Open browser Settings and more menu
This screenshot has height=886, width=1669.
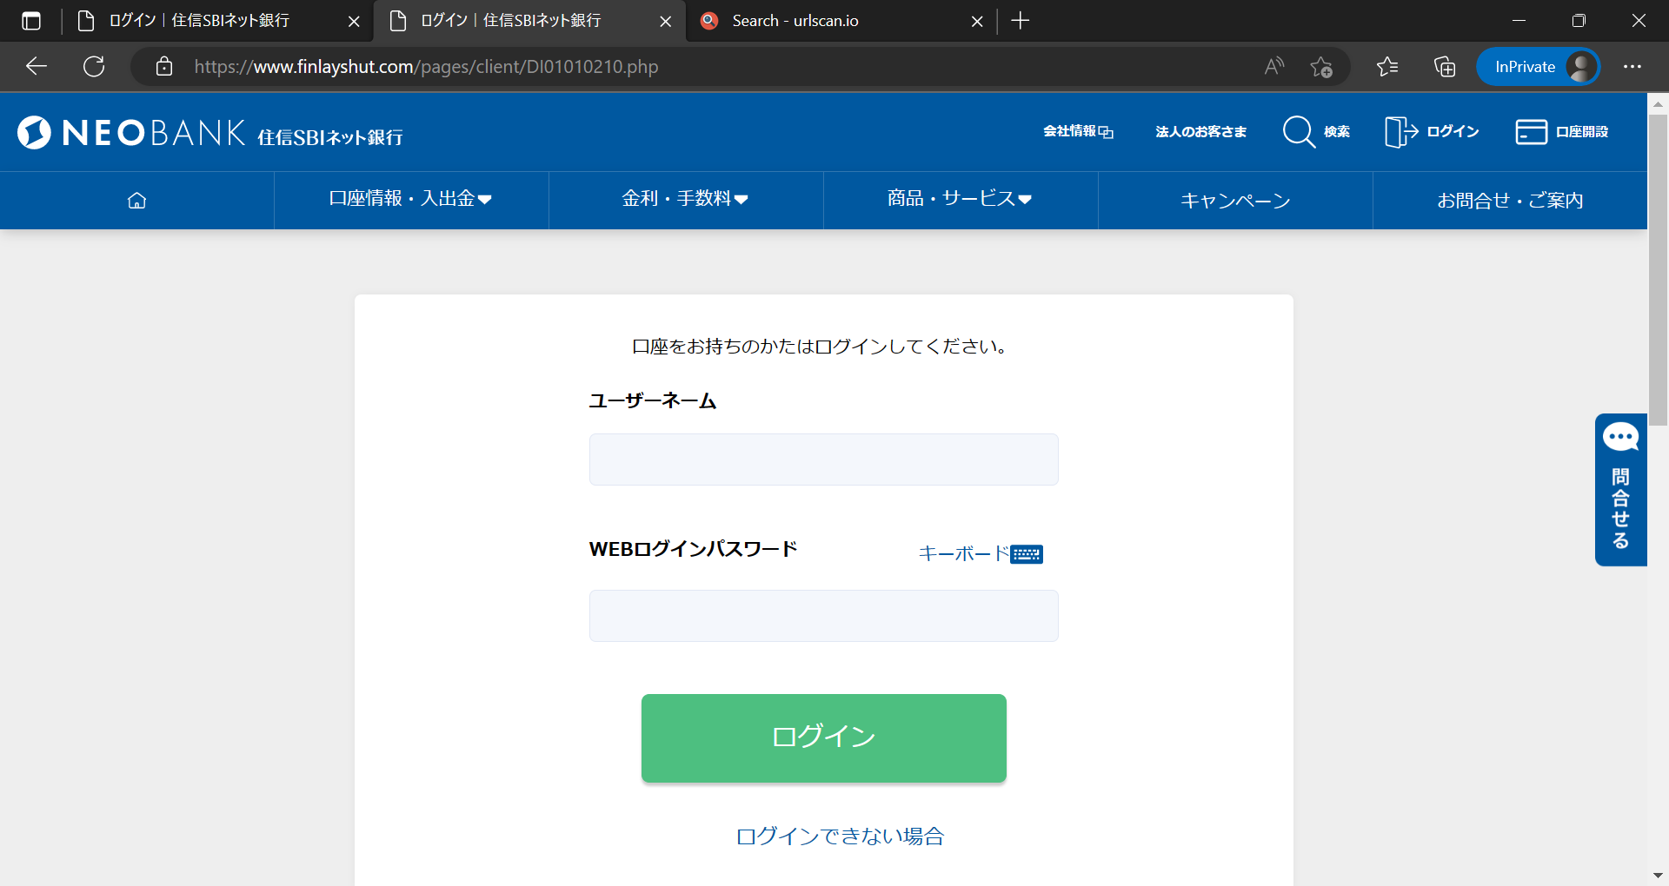pos(1632,66)
